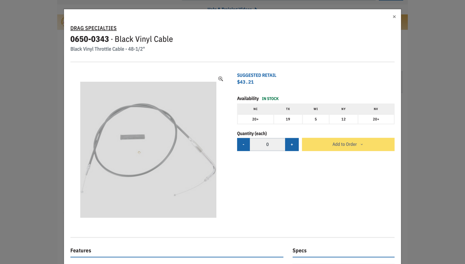Click the NV stock value 20+
This screenshot has height=264, width=465.
[376, 119]
